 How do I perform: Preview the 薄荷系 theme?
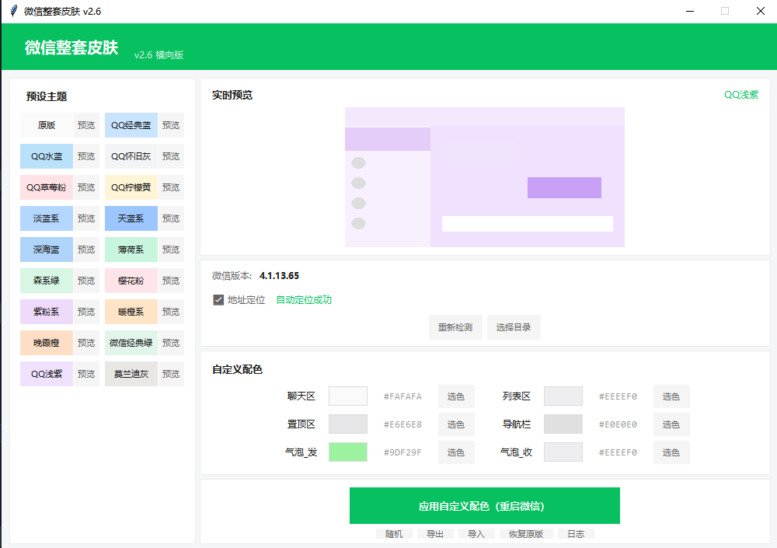click(x=171, y=250)
